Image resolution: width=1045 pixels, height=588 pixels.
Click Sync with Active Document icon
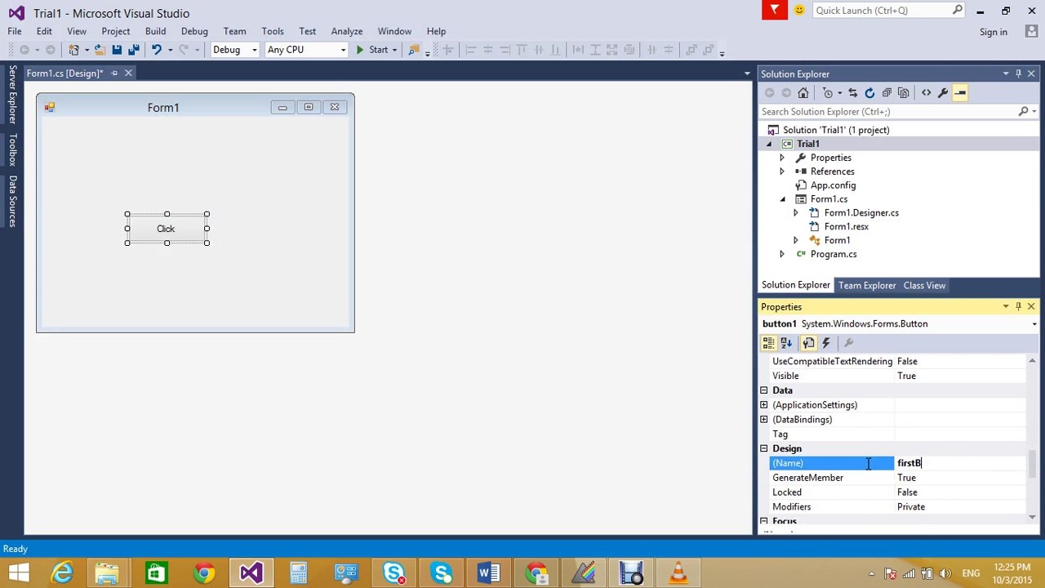[x=853, y=93]
